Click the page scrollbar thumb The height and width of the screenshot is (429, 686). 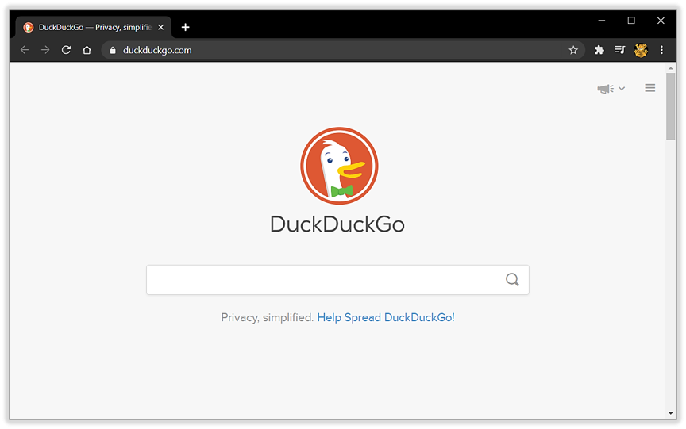[670, 106]
